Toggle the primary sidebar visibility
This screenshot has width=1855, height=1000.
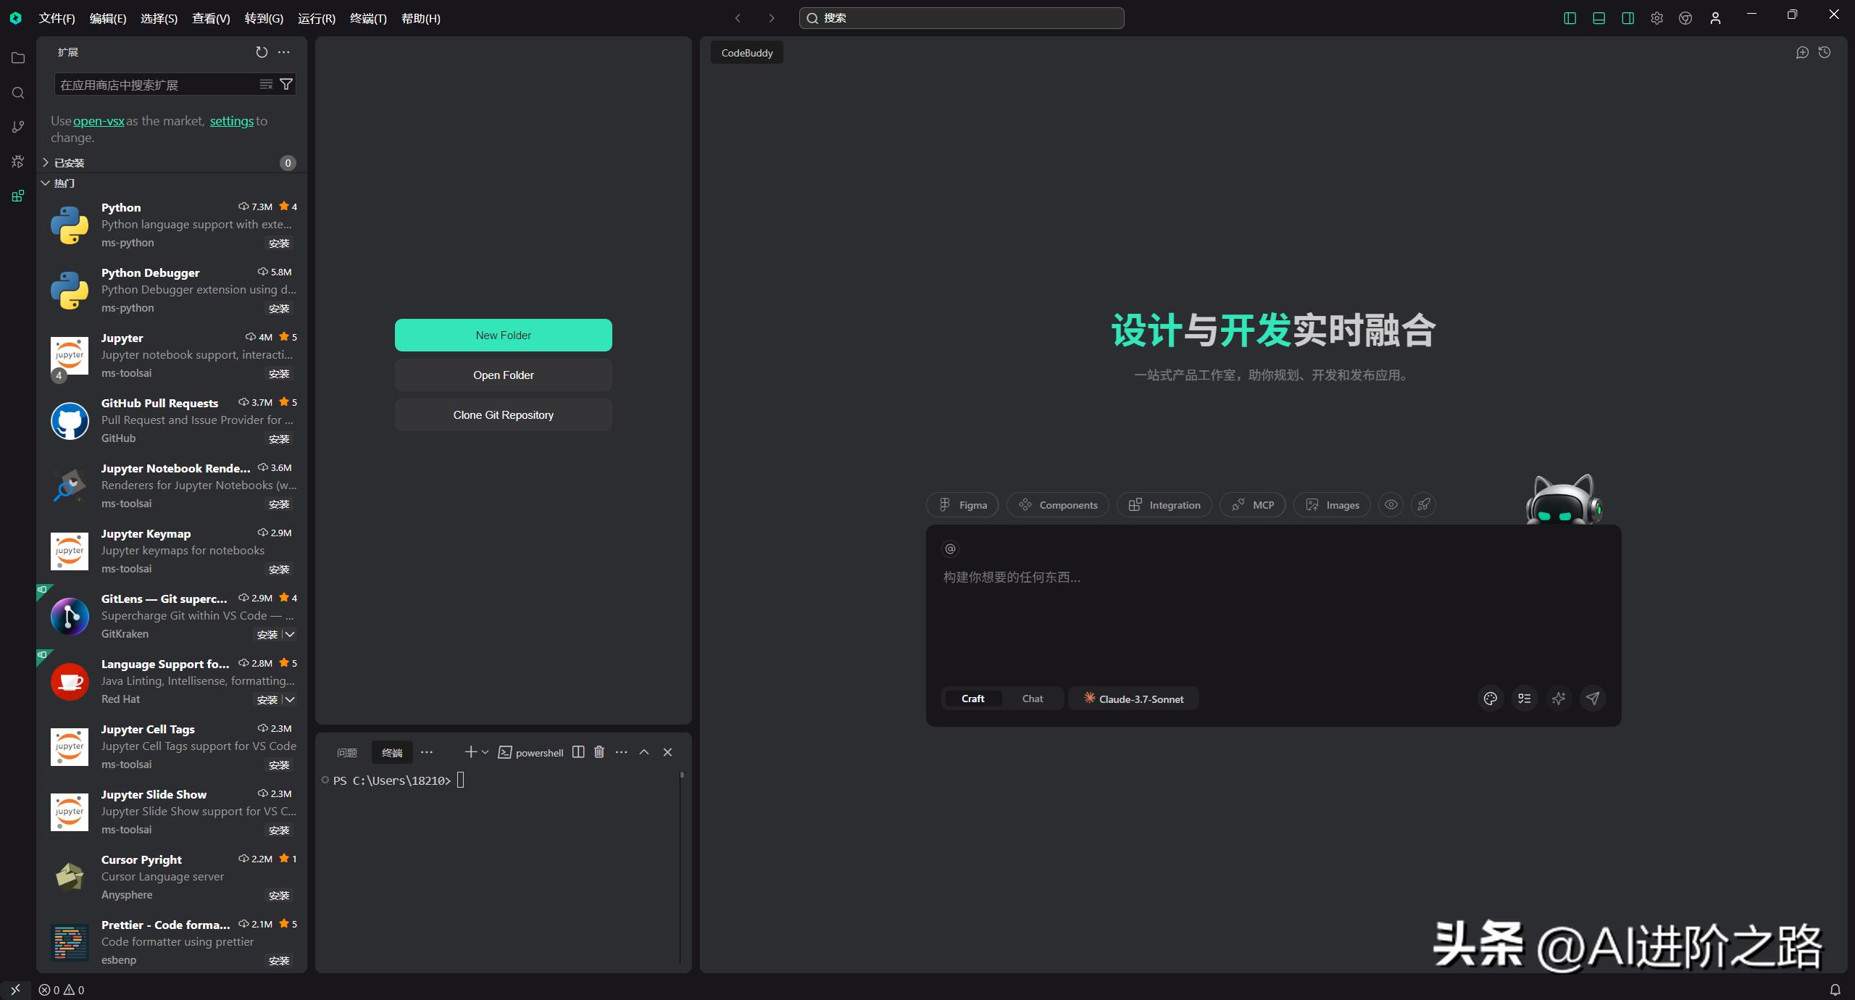pyautogui.click(x=1570, y=18)
